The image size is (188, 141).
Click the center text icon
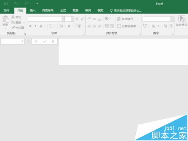coord(94,26)
